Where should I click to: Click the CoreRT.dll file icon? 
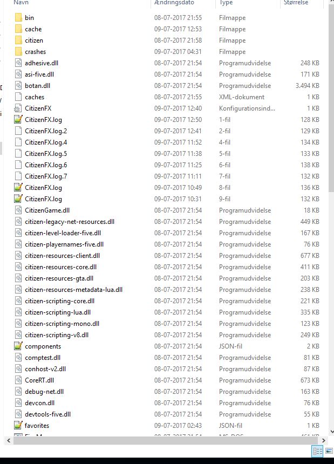[x=18, y=380]
